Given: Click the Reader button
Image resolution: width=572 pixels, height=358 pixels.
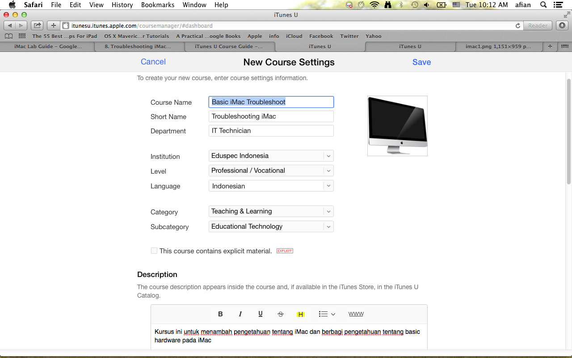Looking at the screenshot, I should [x=538, y=26].
